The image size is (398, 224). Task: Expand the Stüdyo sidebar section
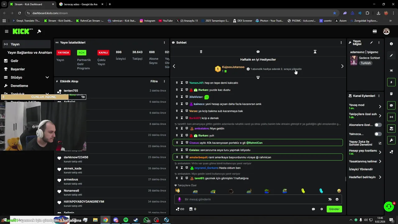(x=47, y=77)
